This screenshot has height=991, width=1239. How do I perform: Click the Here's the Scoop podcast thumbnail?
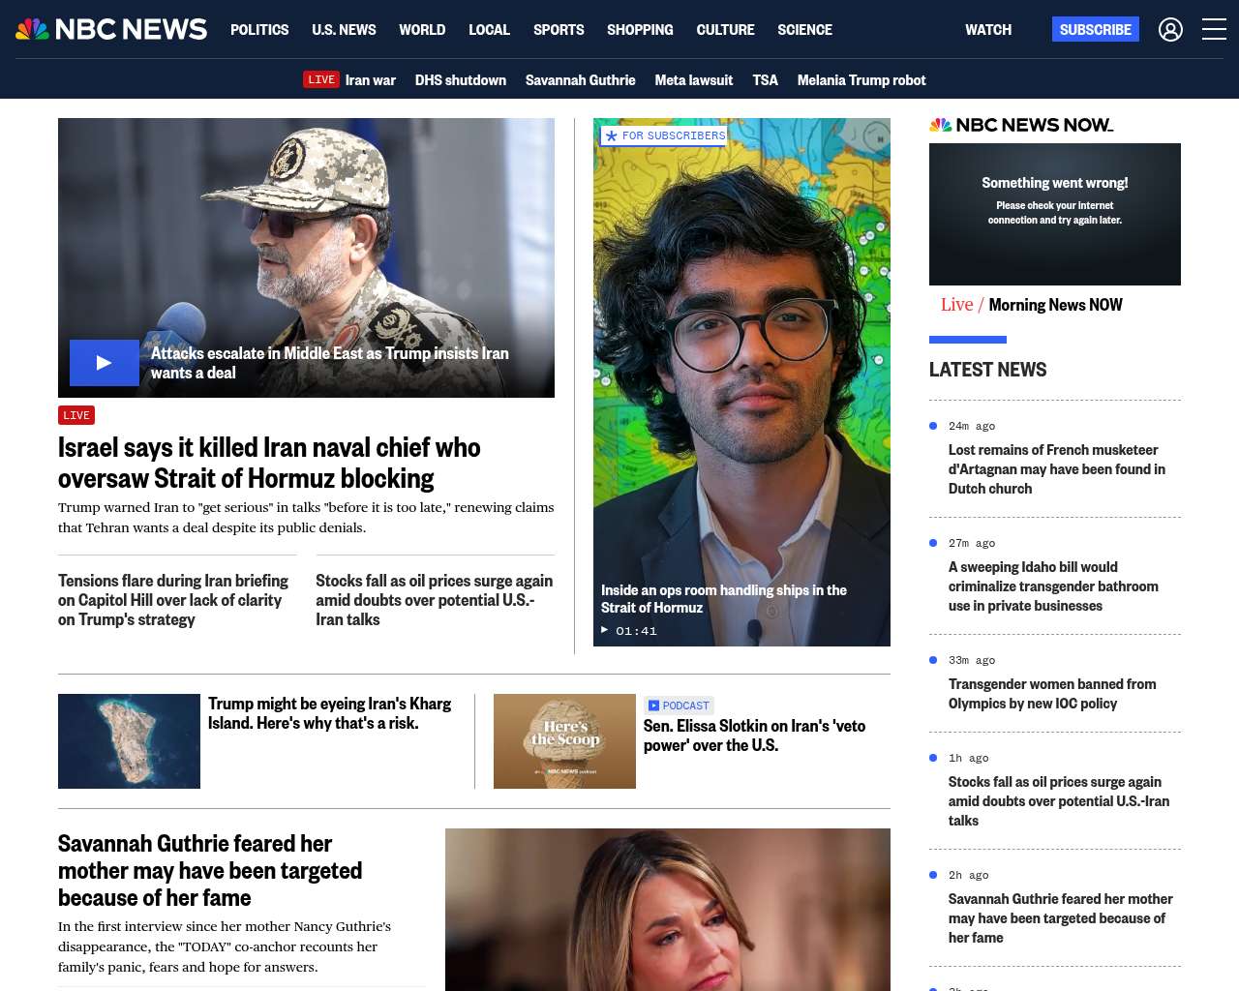pos(564,741)
